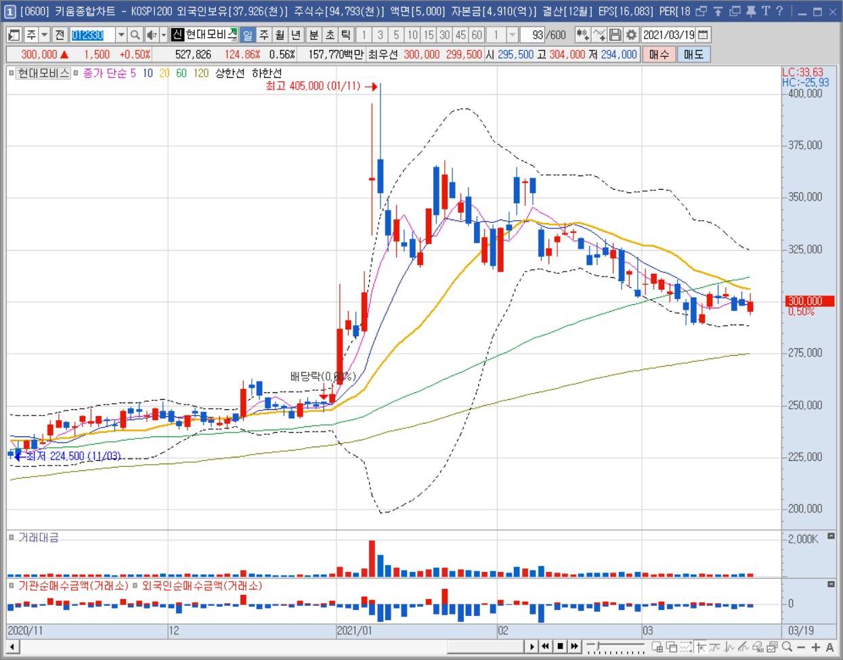Open stock code search magnifier
The height and width of the screenshot is (660, 843).
135,35
